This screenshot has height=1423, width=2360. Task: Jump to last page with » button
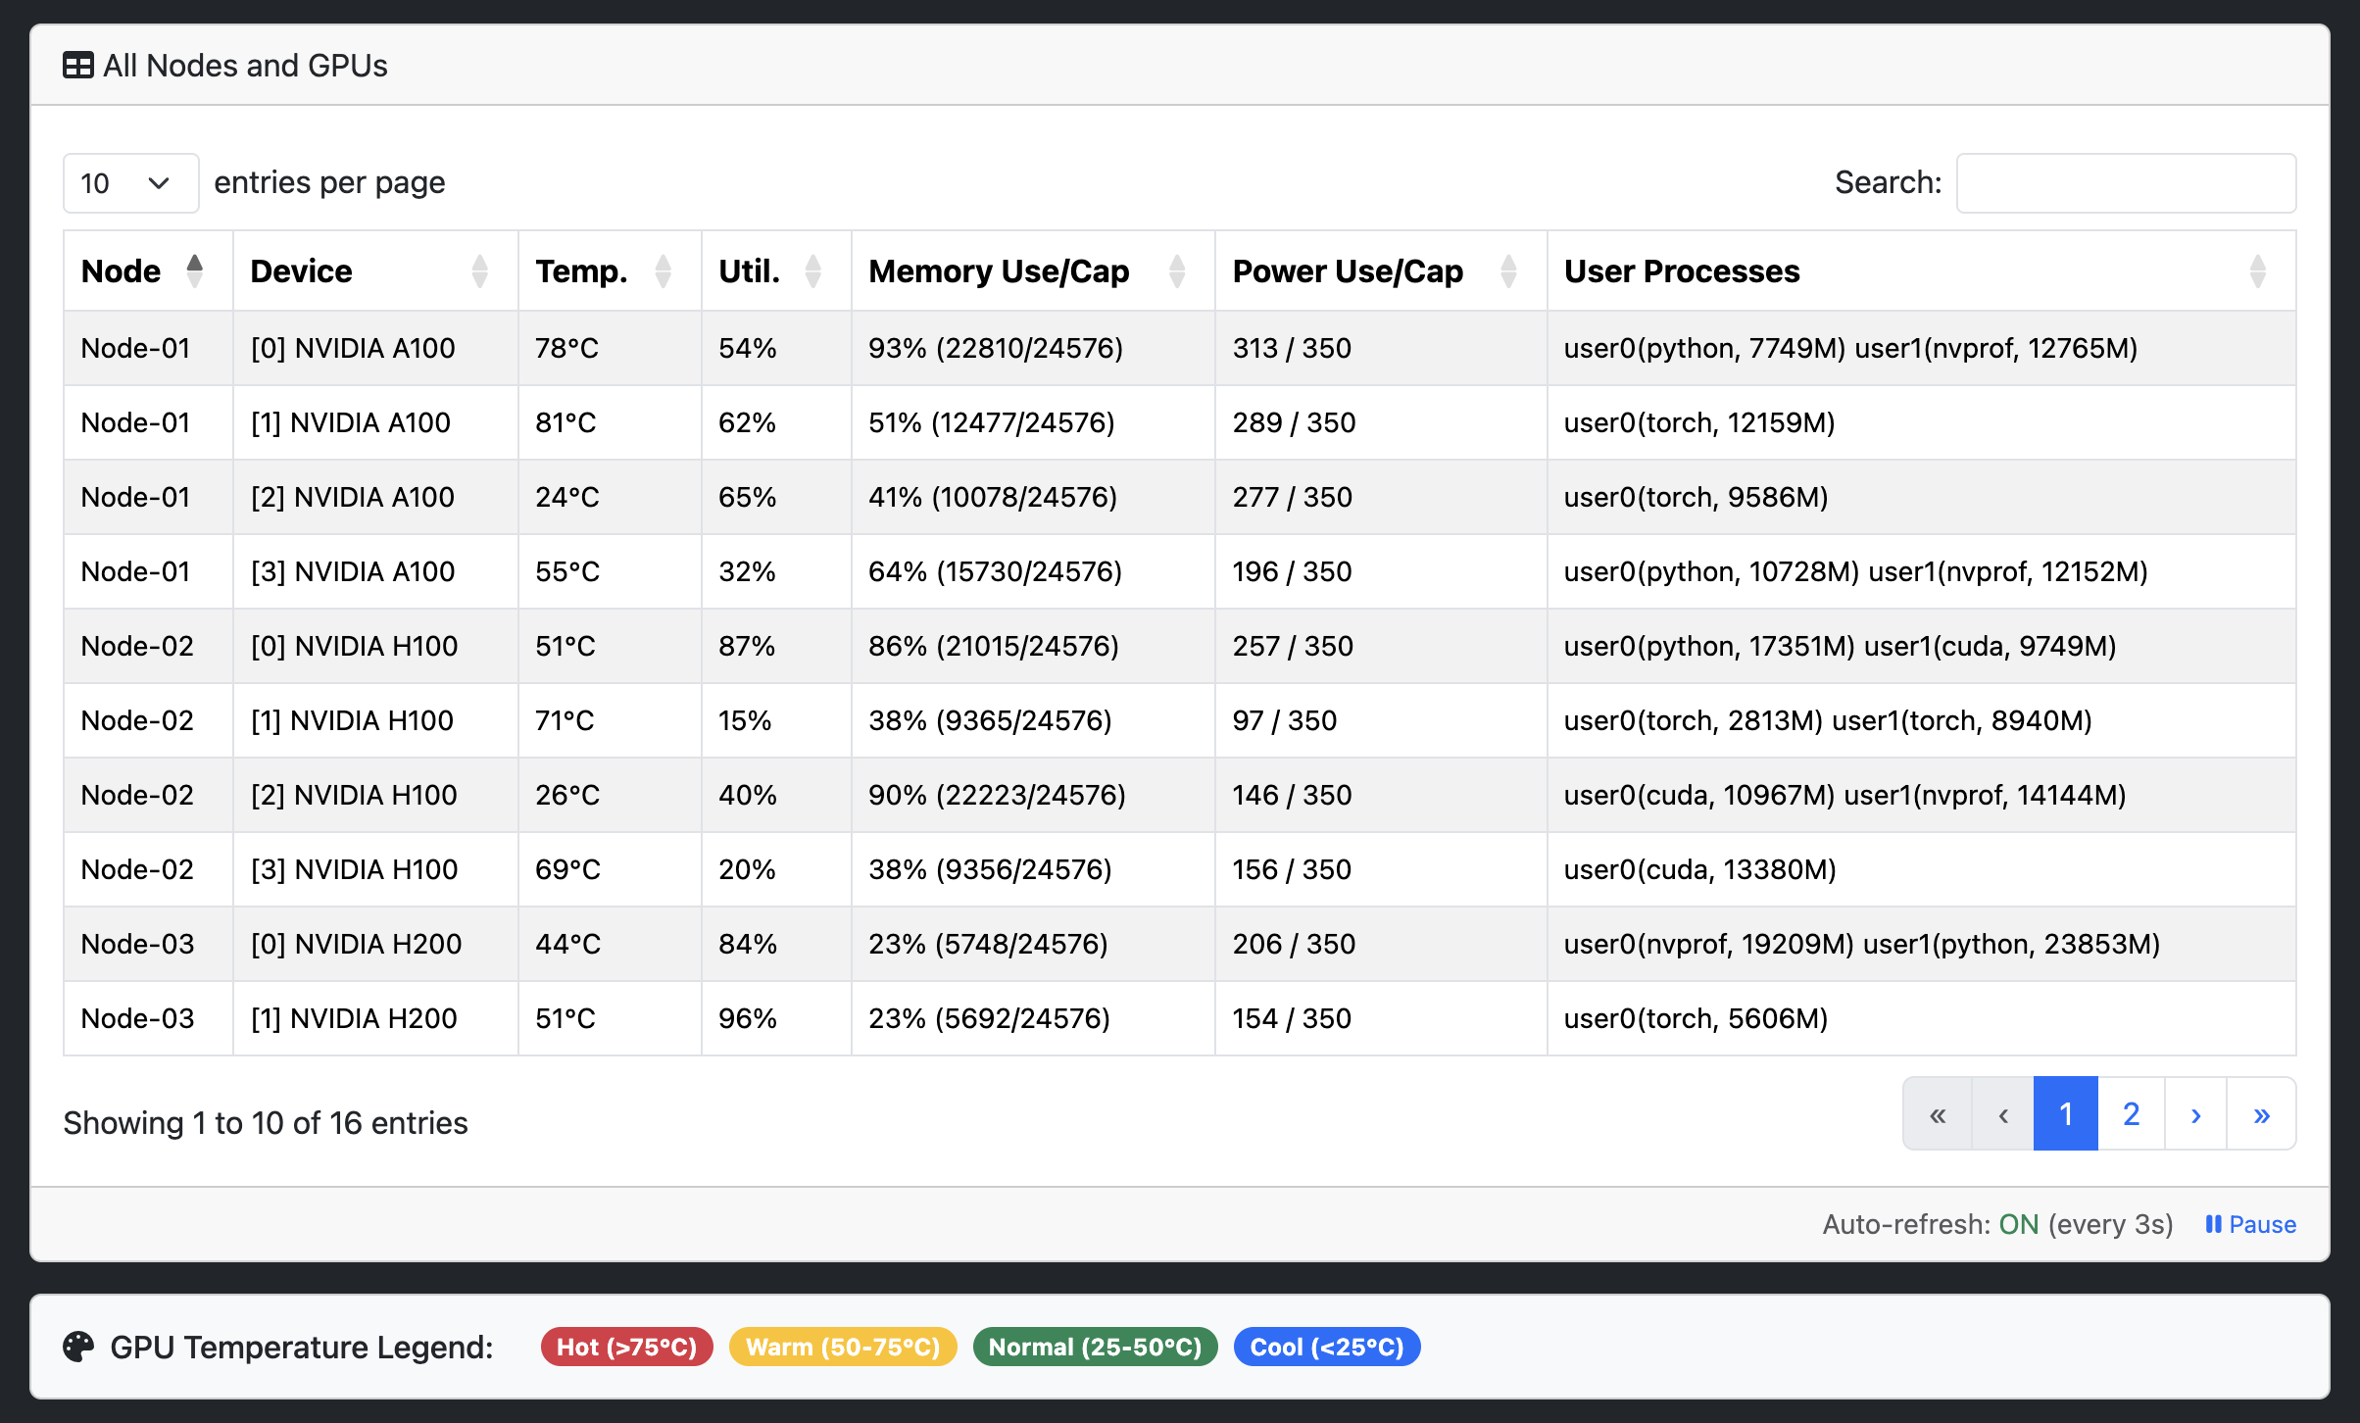pyautogui.click(x=2261, y=1114)
